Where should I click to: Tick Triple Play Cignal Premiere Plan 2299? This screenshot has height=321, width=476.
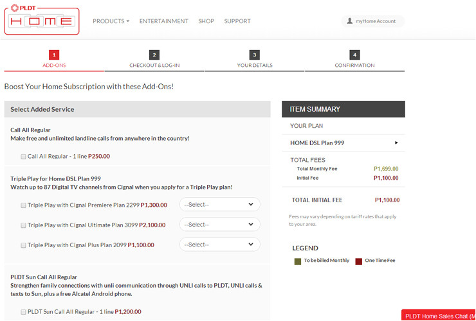(x=24, y=205)
